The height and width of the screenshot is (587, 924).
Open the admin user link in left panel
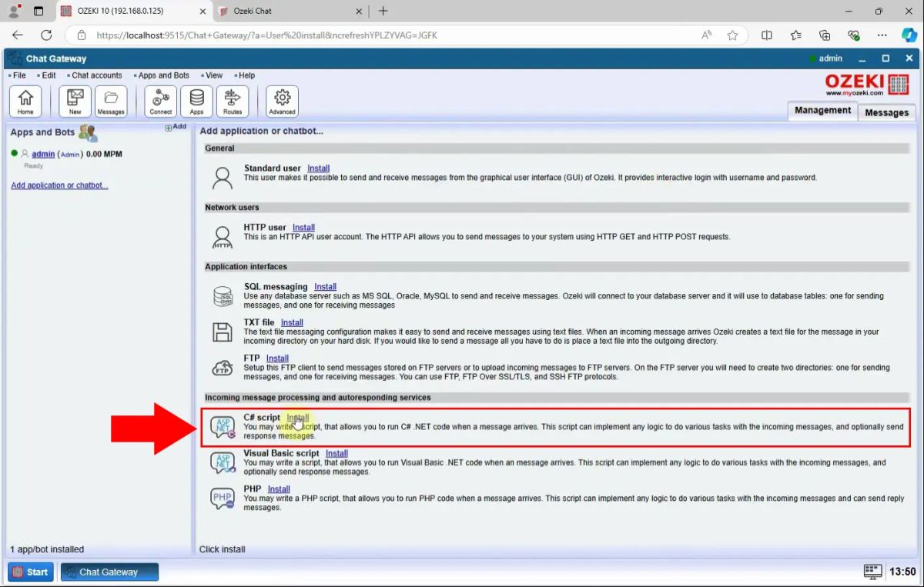[43, 154]
